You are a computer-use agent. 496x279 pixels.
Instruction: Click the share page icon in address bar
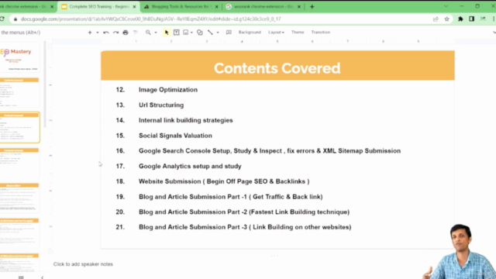coord(436,19)
